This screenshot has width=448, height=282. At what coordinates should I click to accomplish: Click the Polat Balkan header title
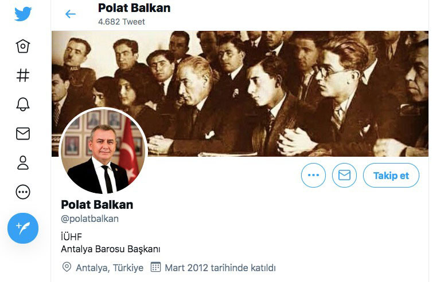(x=134, y=8)
